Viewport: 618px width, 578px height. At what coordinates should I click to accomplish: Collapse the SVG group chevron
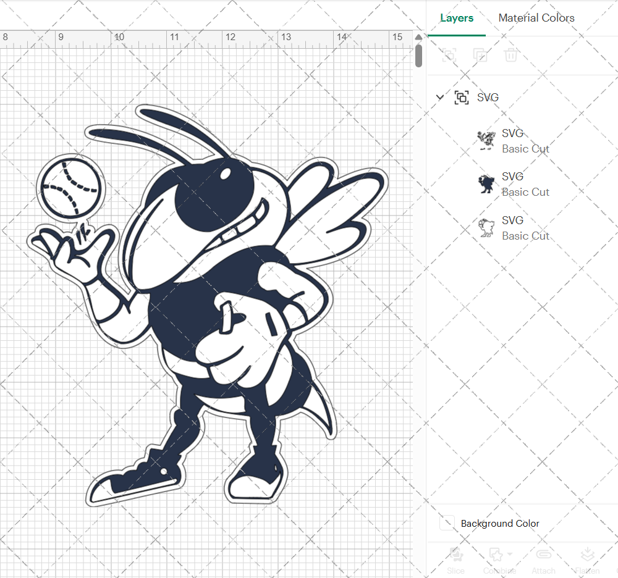[x=440, y=97]
